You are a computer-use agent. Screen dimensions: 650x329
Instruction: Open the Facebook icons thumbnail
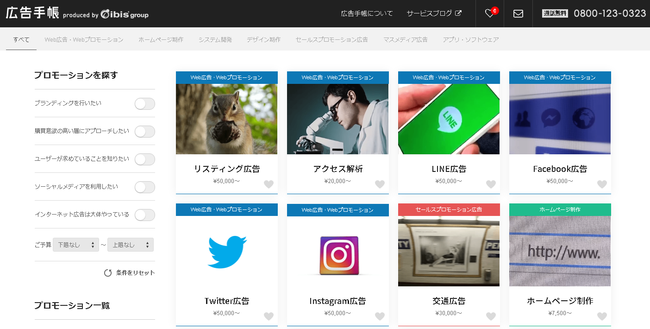point(560,119)
